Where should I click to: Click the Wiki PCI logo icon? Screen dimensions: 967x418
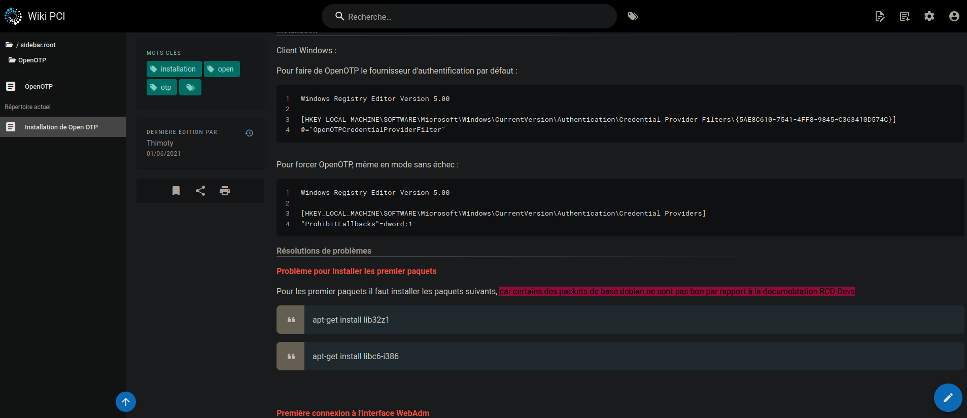click(13, 16)
